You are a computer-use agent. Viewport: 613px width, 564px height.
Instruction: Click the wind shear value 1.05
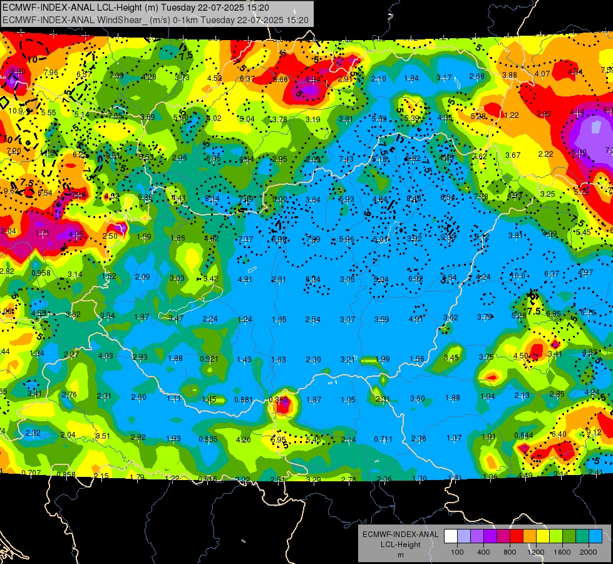pyautogui.click(x=348, y=400)
